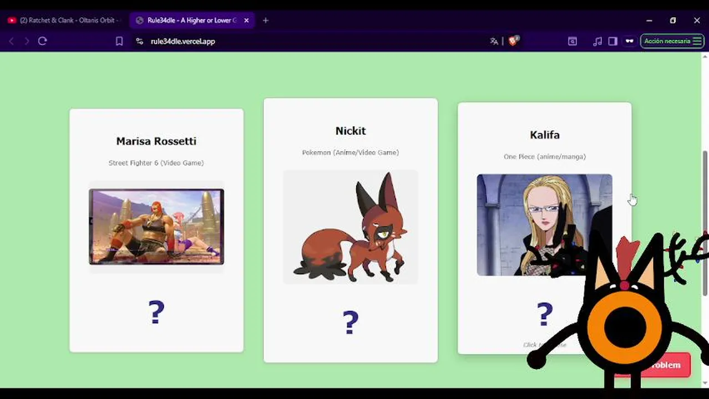The width and height of the screenshot is (709, 399).
Task: Click the Marisa Rossetti name heading
Action: 156,141
